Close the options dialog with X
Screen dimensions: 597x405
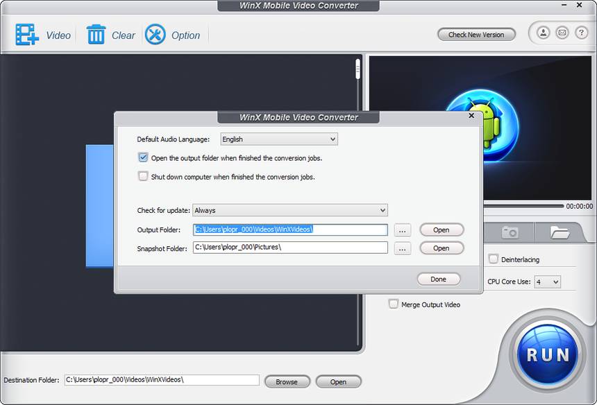(471, 116)
